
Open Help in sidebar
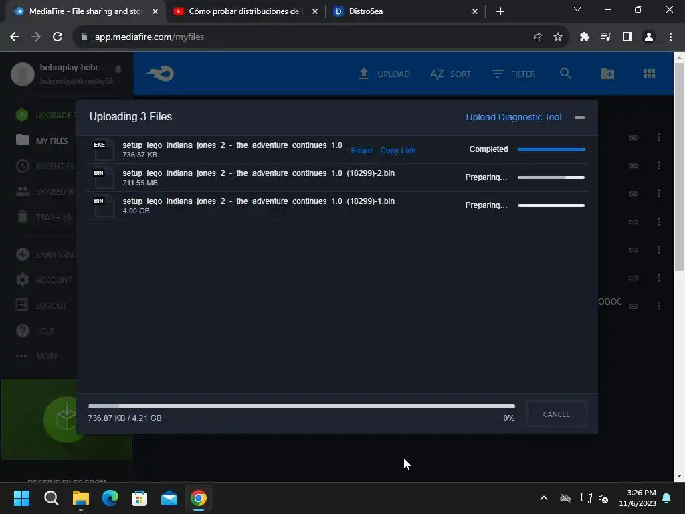click(x=35, y=331)
